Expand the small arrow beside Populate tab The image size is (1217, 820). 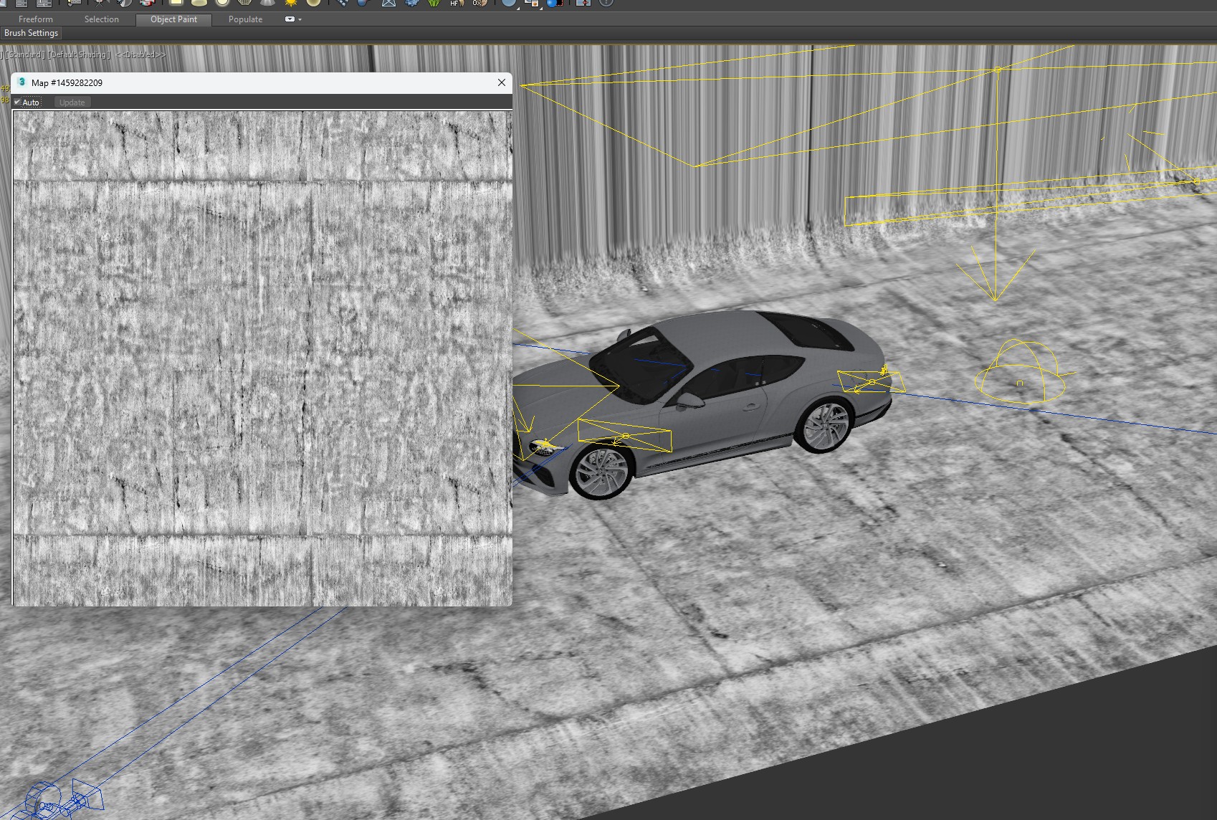pos(300,19)
